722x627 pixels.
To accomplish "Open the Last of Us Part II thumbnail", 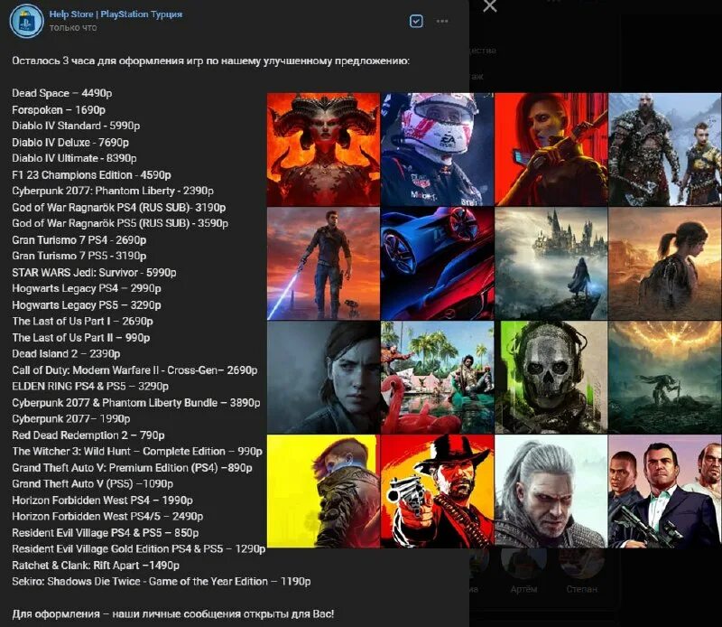I will (x=323, y=377).
